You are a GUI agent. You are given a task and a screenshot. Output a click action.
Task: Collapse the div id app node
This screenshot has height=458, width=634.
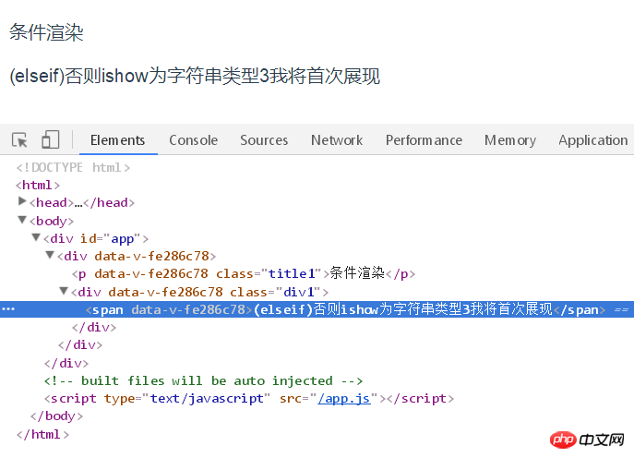(36, 237)
